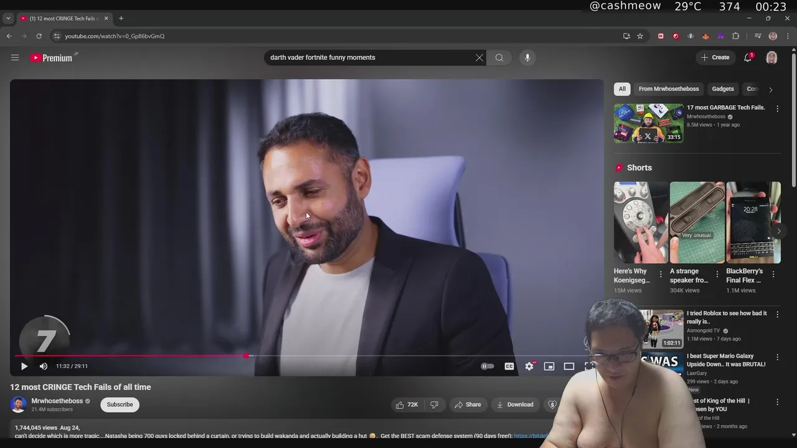
Task: Click the install app icon in the address bar
Action: (x=626, y=36)
